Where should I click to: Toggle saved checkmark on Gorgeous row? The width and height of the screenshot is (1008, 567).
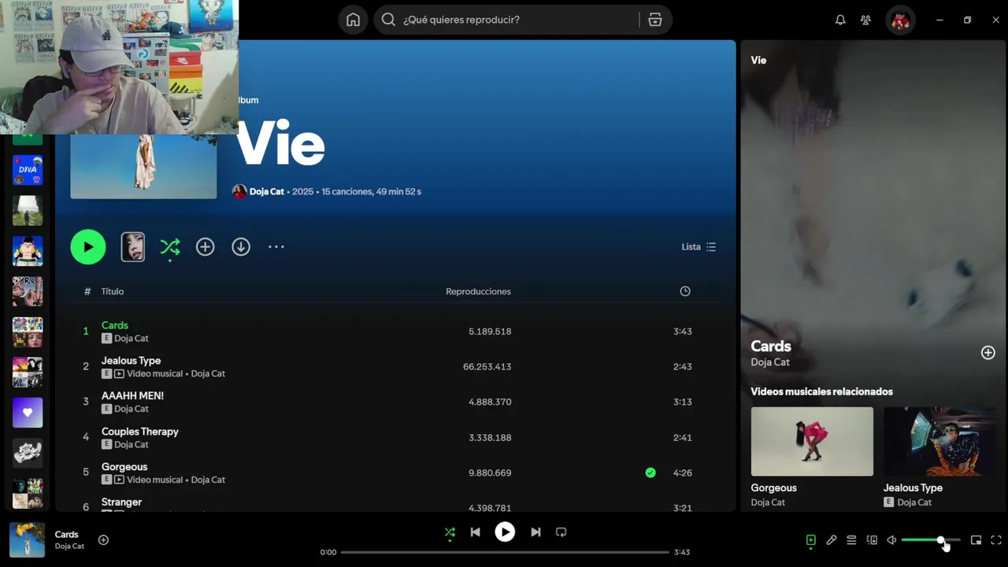pyautogui.click(x=650, y=472)
